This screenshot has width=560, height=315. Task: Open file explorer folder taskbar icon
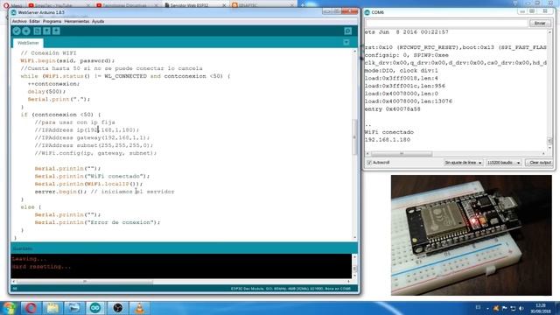click(x=52, y=308)
